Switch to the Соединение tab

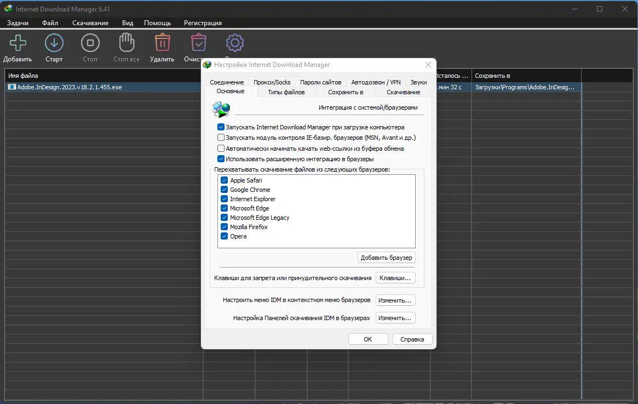[x=227, y=82]
